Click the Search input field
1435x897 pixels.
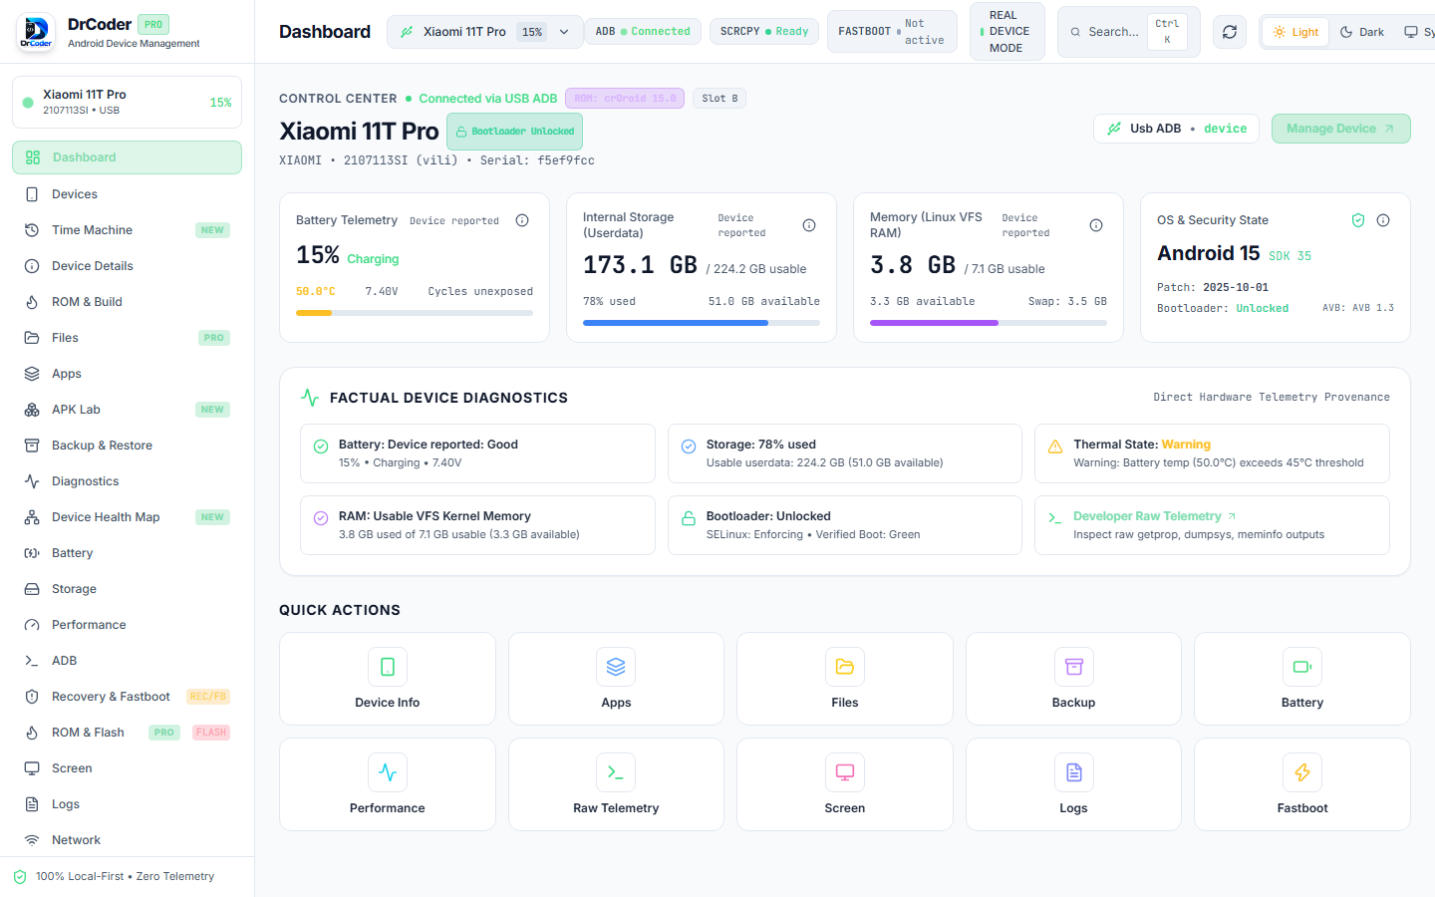(x=1129, y=32)
